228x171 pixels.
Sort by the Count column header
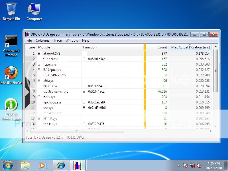157,47
